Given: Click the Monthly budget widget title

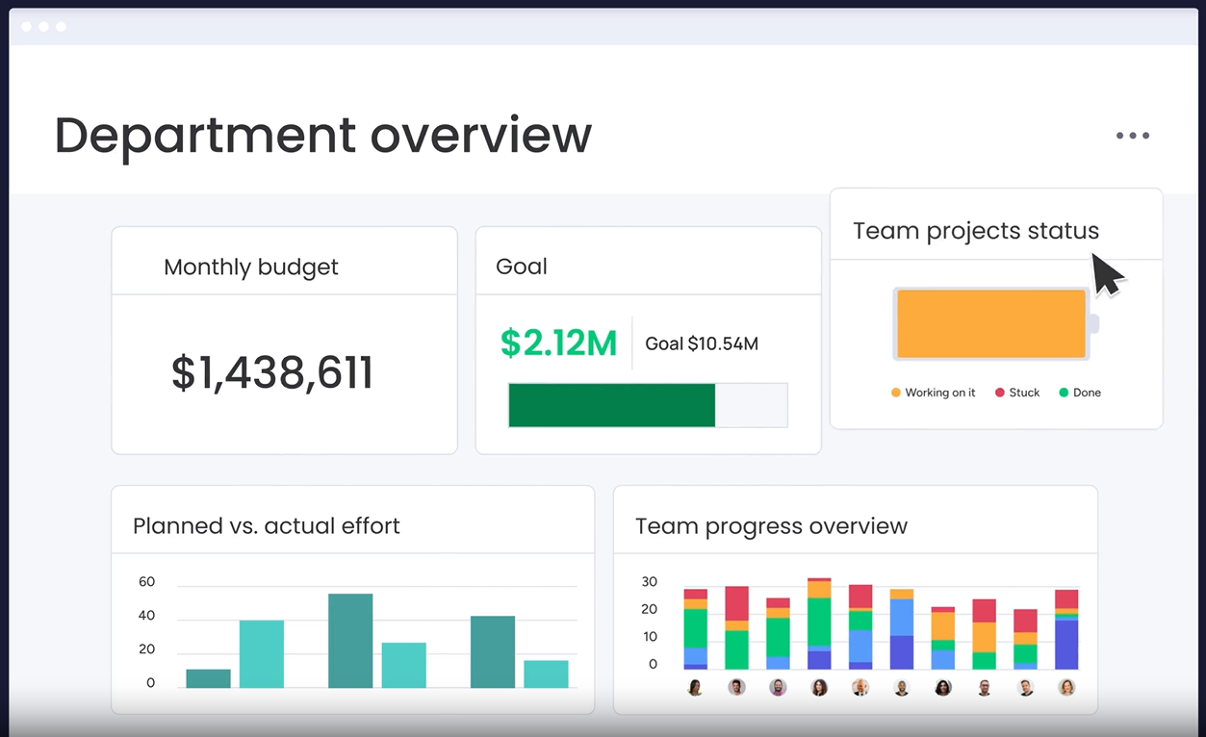Looking at the screenshot, I should (x=250, y=267).
